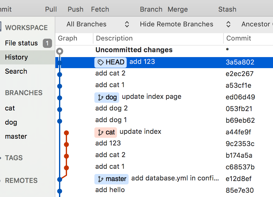Click the HEAD tag label icon
The width and height of the screenshot is (273, 197).
point(101,63)
